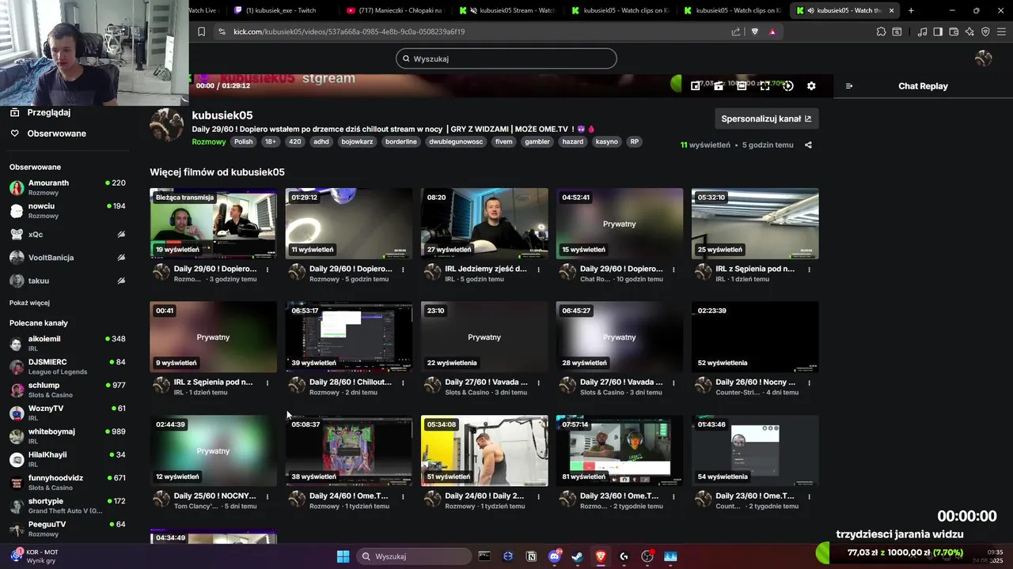Click the Kick search field 'Wyszukaj'
Image resolution: width=1013 pixels, height=569 pixels.
pos(506,58)
